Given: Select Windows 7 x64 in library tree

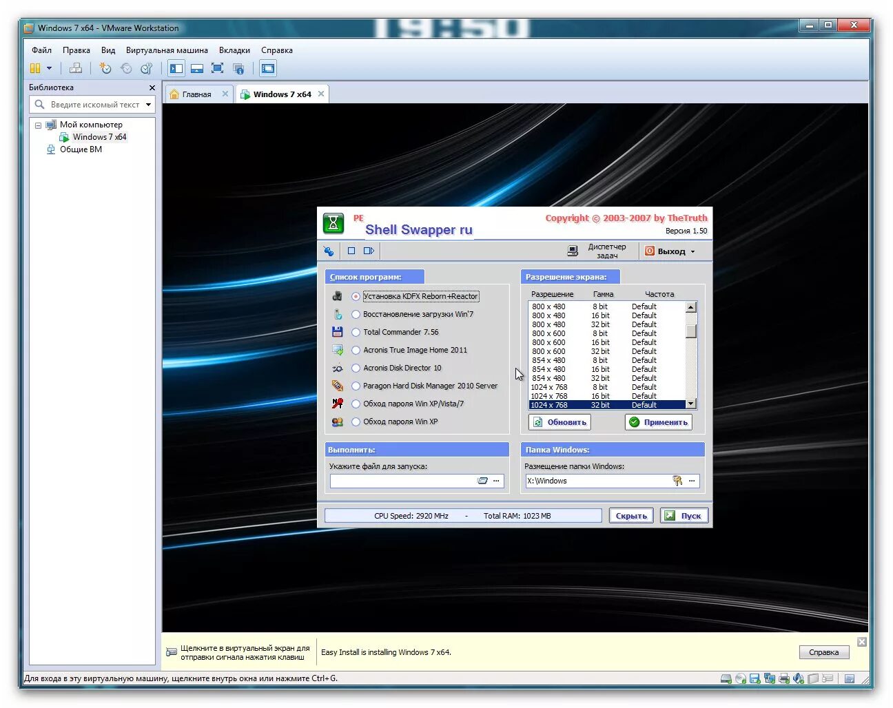Looking at the screenshot, I should click(x=99, y=137).
